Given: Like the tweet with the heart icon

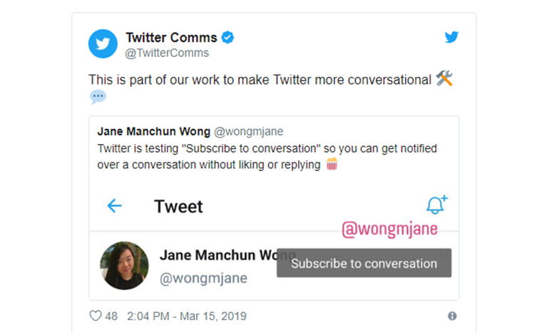Looking at the screenshot, I should (95, 316).
